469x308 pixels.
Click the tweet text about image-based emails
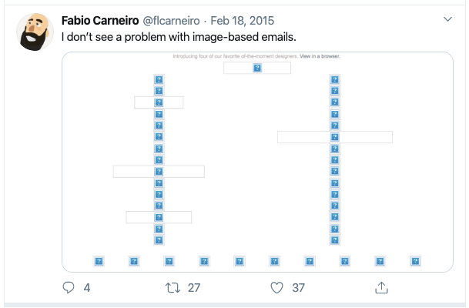(179, 37)
